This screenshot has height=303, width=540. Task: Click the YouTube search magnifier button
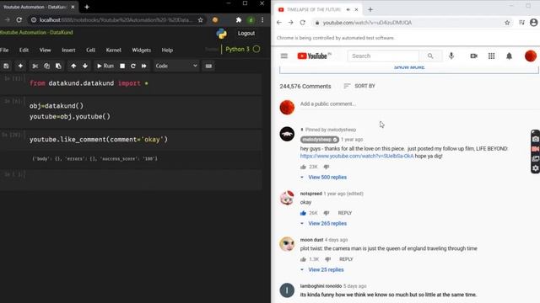point(430,56)
